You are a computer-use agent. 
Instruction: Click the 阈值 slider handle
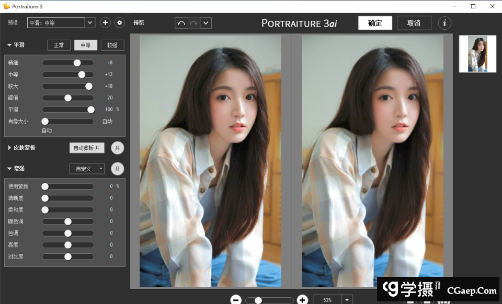[x=68, y=98]
